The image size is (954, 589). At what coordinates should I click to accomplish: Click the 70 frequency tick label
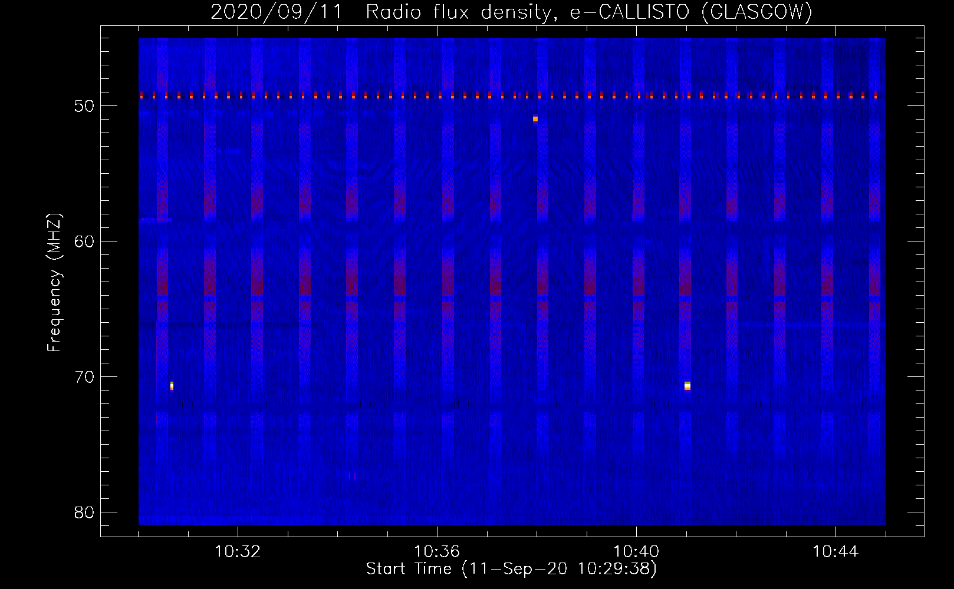(x=85, y=376)
